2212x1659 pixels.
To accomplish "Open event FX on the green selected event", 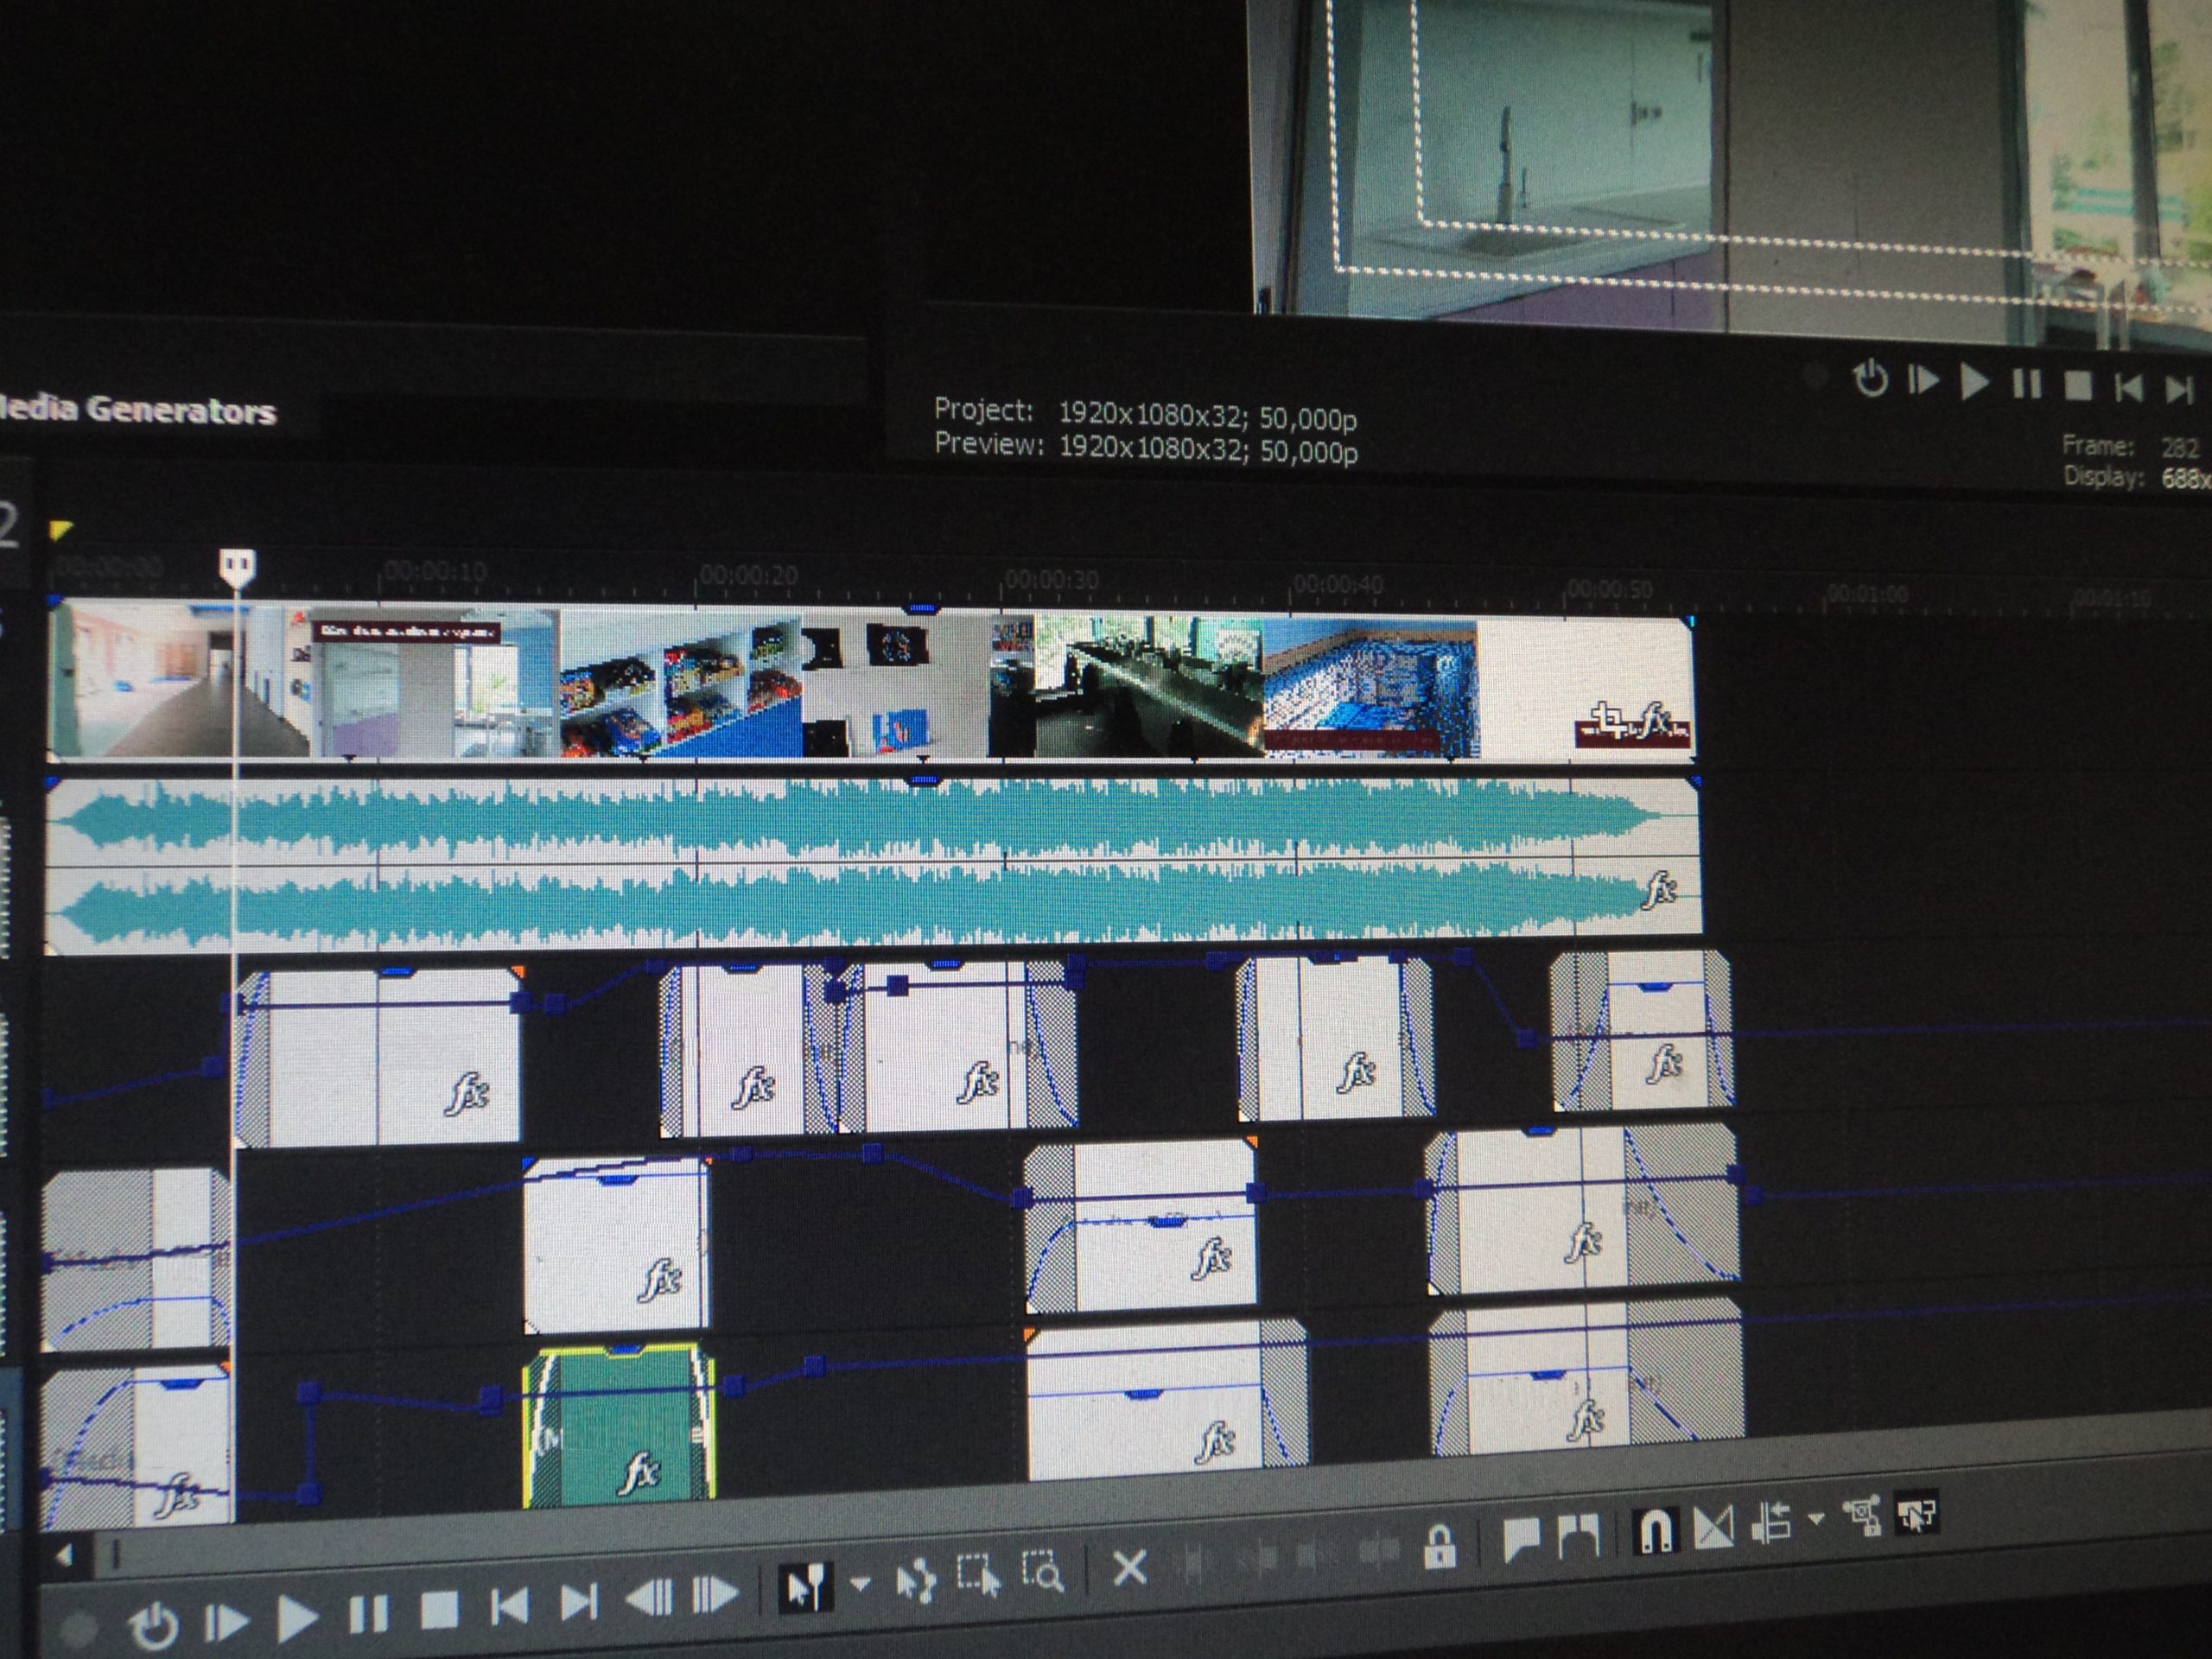I will pyautogui.click(x=639, y=1472).
